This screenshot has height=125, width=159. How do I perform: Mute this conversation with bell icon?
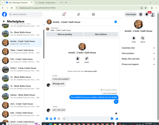[134, 38]
